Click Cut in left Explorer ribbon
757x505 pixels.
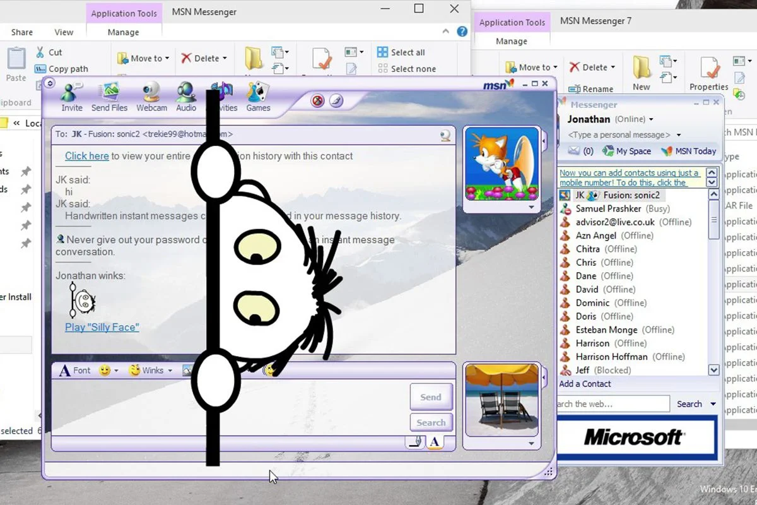coord(49,52)
